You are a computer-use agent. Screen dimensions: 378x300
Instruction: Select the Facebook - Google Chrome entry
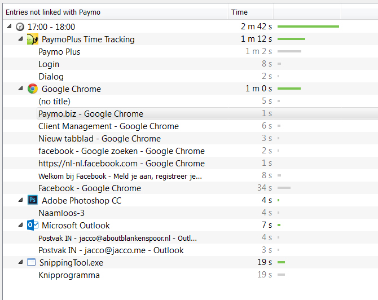(90, 188)
